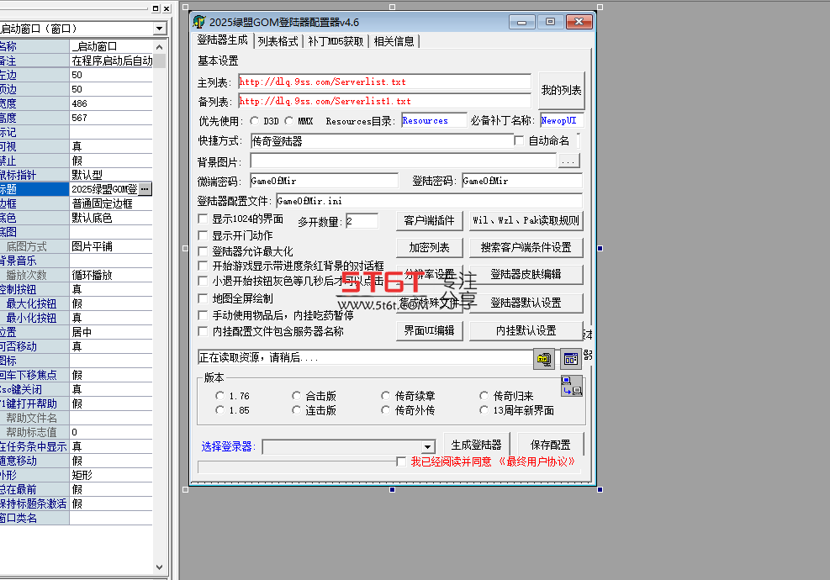The height and width of the screenshot is (580, 830).
Task: Click the 我的列表 button
Action: click(x=561, y=91)
